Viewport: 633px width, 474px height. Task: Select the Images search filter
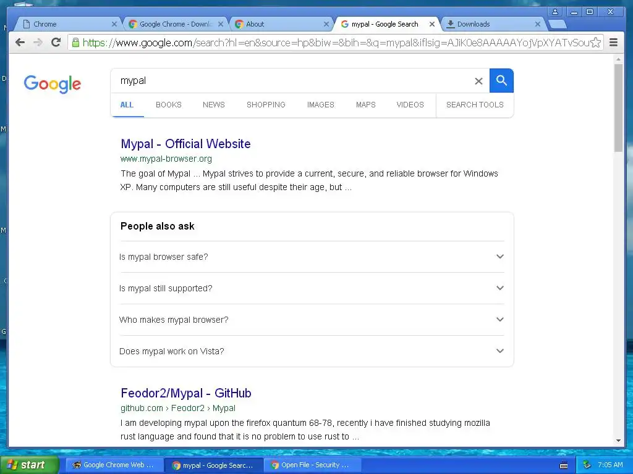[321, 105]
